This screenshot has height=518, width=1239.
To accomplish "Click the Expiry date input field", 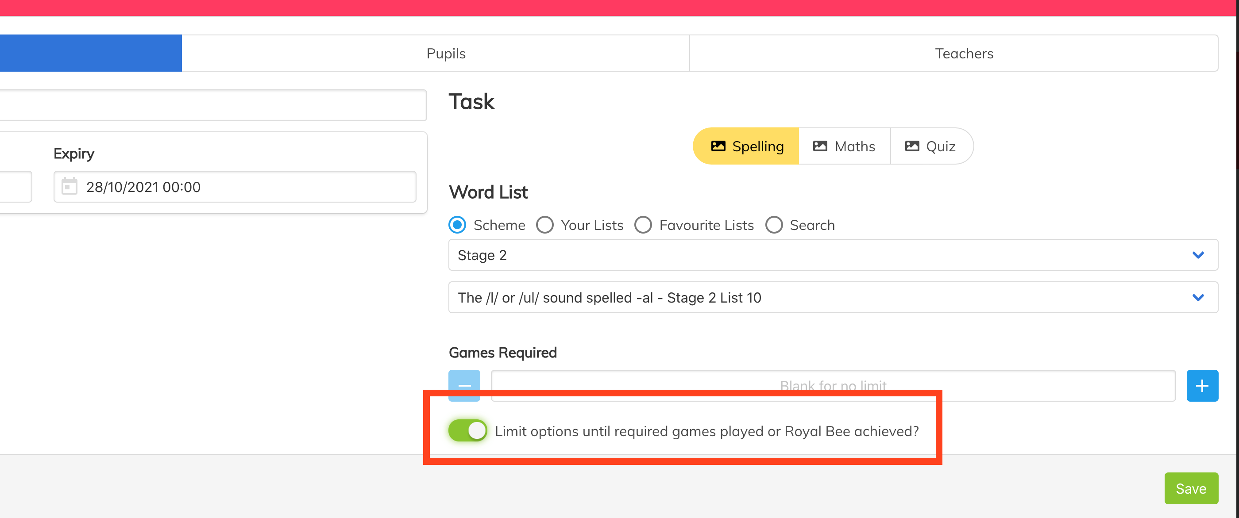I will (x=235, y=186).
